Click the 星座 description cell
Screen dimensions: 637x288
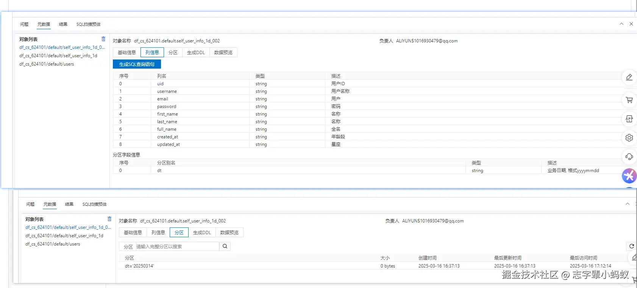point(336,144)
